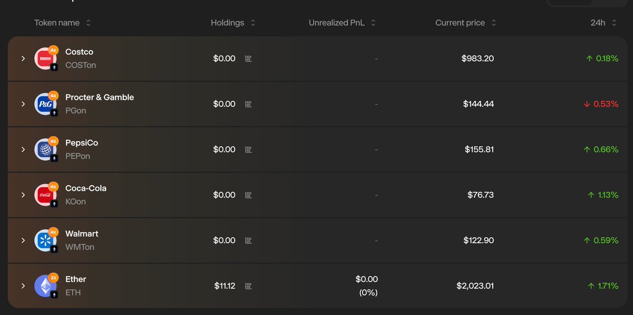
Task: Click the PepsiCo token name
Action: pyautogui.click(x=82, y=143)
